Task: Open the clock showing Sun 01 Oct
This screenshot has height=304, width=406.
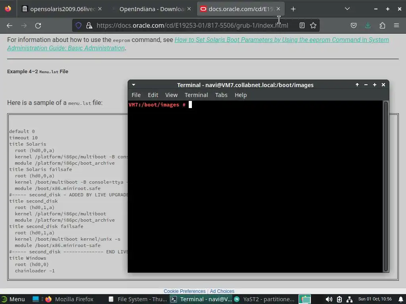Action: [375, 299]
